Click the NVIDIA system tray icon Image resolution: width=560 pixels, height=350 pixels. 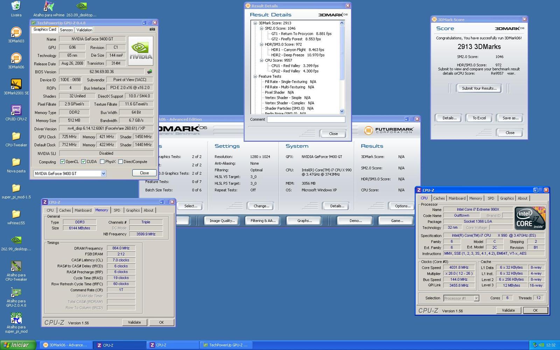tap(541, 345)
